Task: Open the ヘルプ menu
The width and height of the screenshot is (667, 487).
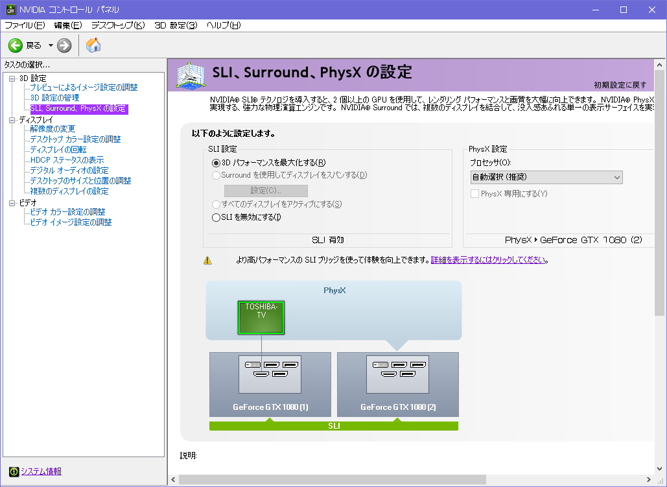Action: point(224,25)
